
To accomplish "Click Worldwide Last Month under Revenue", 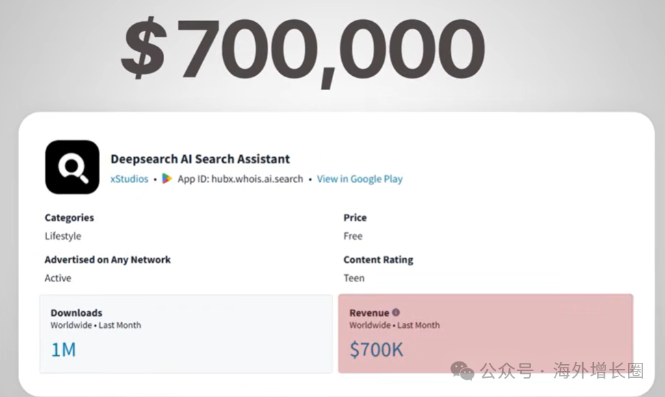I will (x=395, y=325).
